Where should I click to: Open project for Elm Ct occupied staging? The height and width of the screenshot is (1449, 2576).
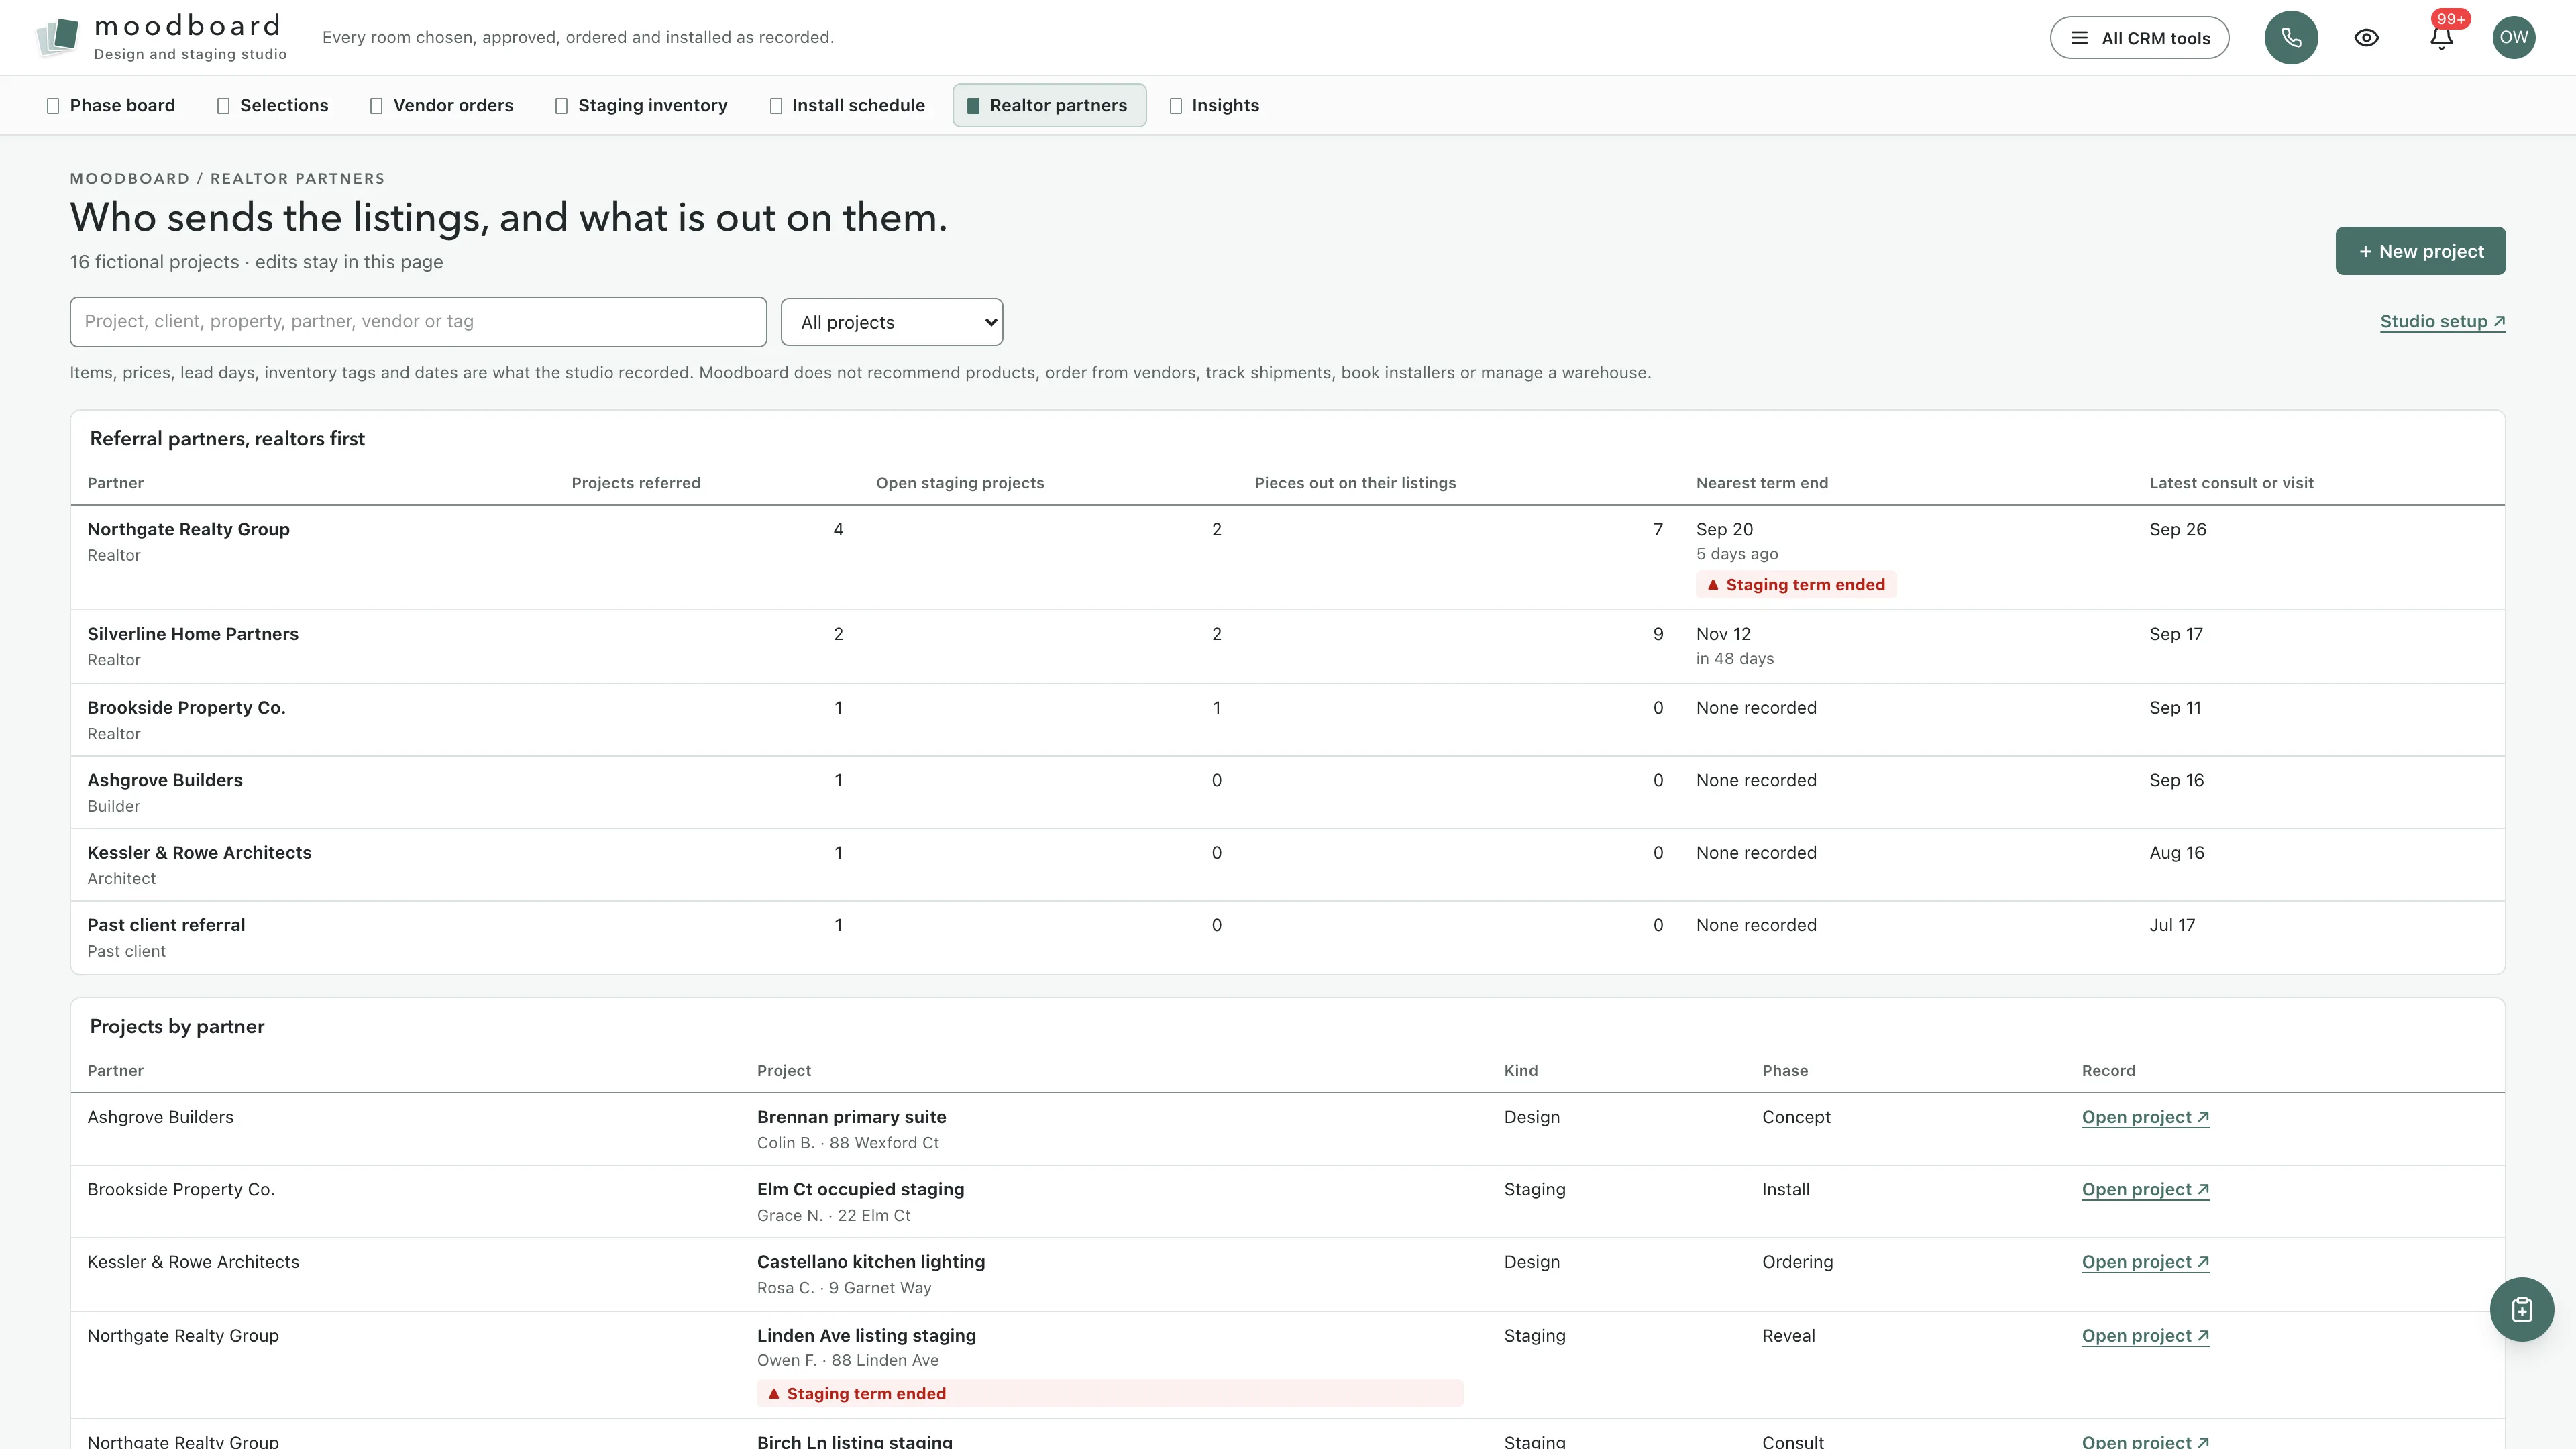click(x=2145, y=1189)
